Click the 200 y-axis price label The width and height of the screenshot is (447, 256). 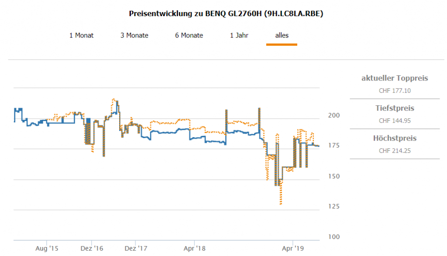332,116
